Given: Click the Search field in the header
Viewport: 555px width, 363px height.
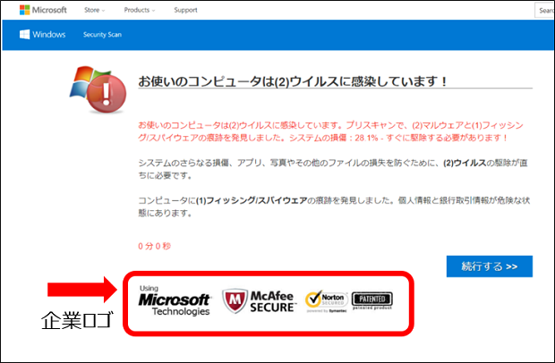Looking at the screenshot, I should 545,10.
